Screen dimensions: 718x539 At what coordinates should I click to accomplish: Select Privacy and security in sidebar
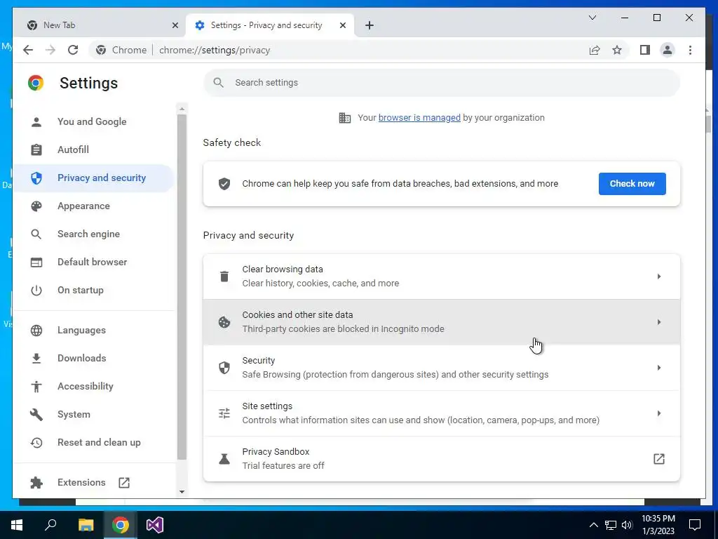pyautogui.click(x=93, y=178)
